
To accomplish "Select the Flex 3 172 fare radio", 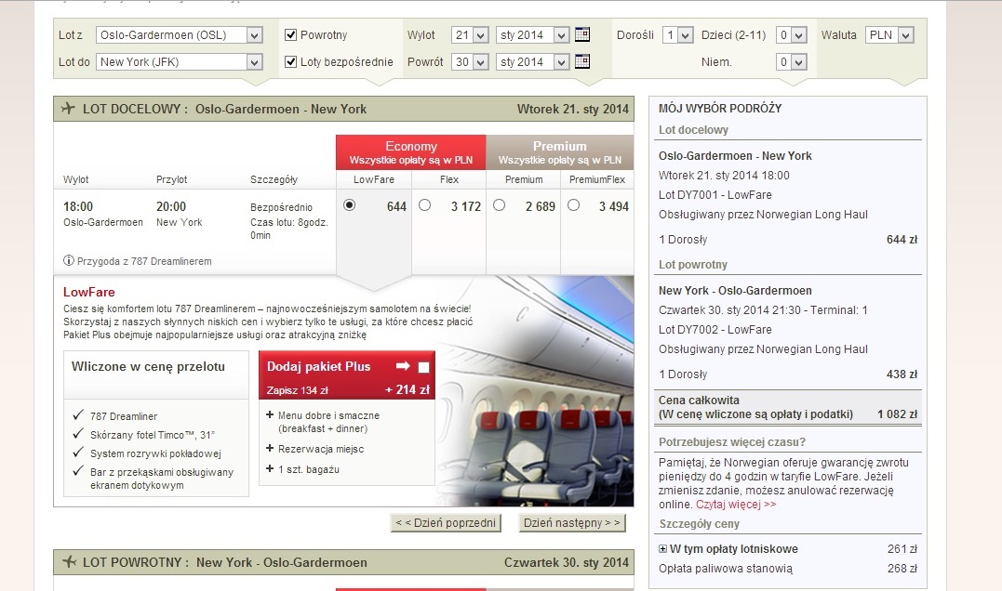I will coord(424,205).
